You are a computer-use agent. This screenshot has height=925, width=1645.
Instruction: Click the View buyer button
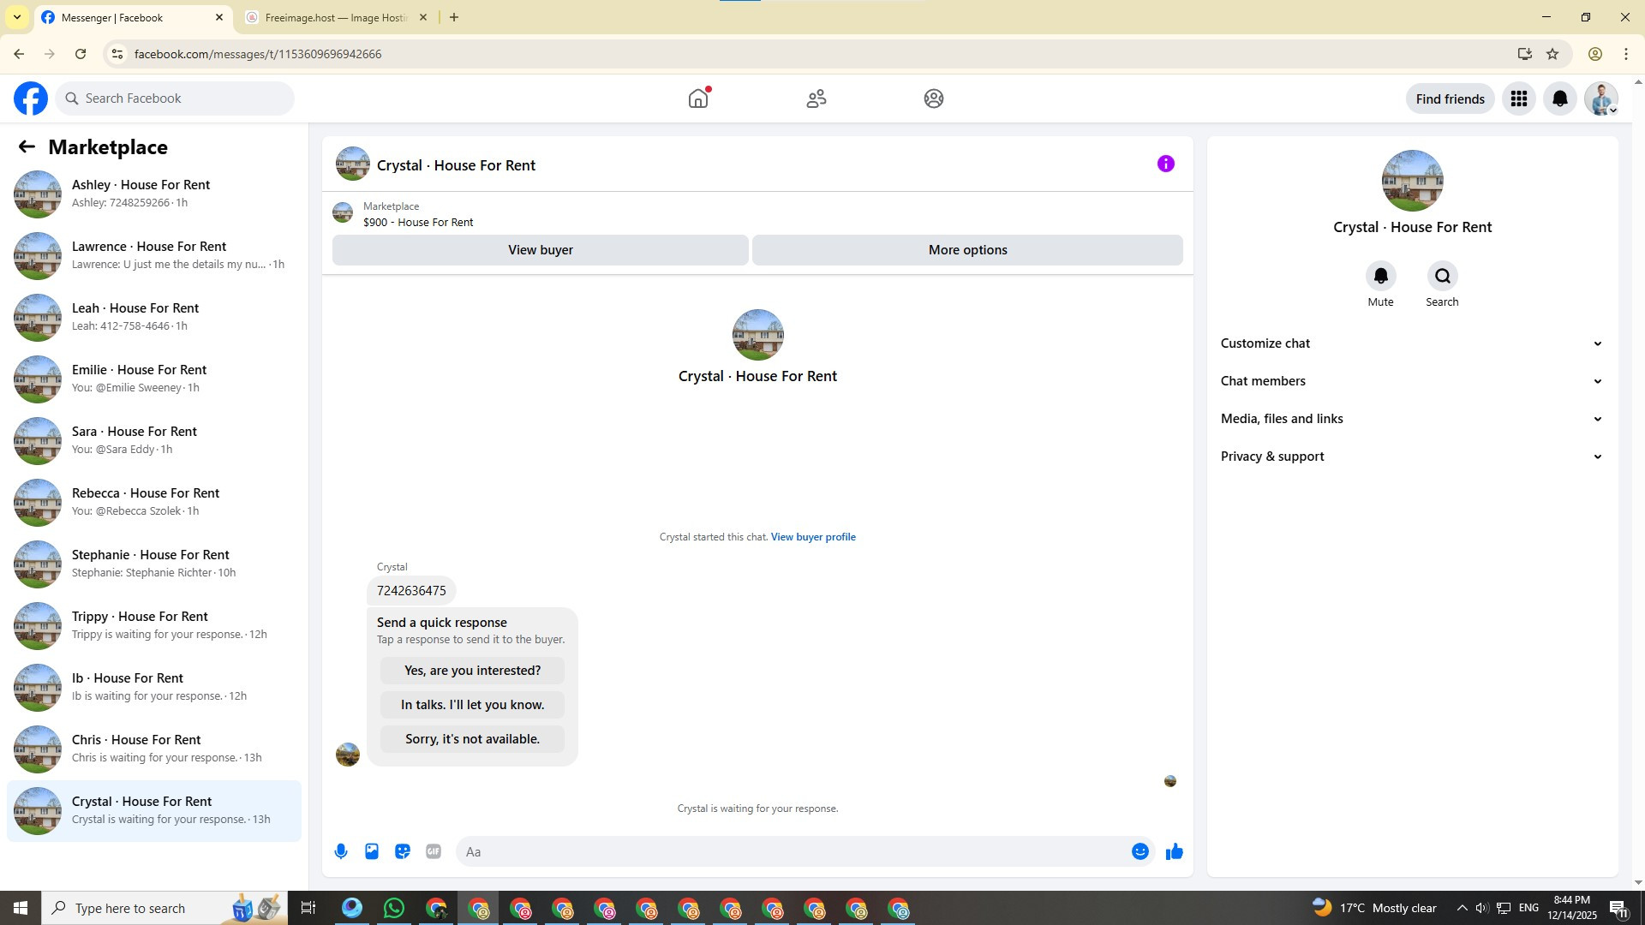pyautogui.click(x=540, y=250)
